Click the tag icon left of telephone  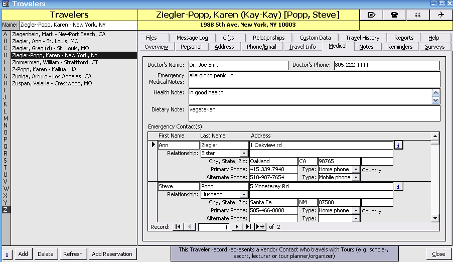click(x=371, y=15)
